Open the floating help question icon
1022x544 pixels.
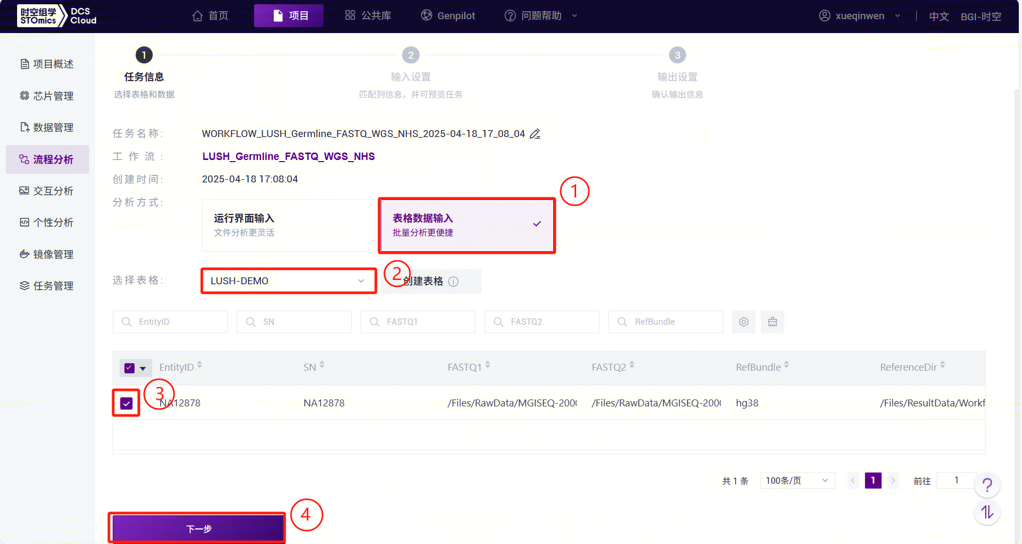[987, 485]
